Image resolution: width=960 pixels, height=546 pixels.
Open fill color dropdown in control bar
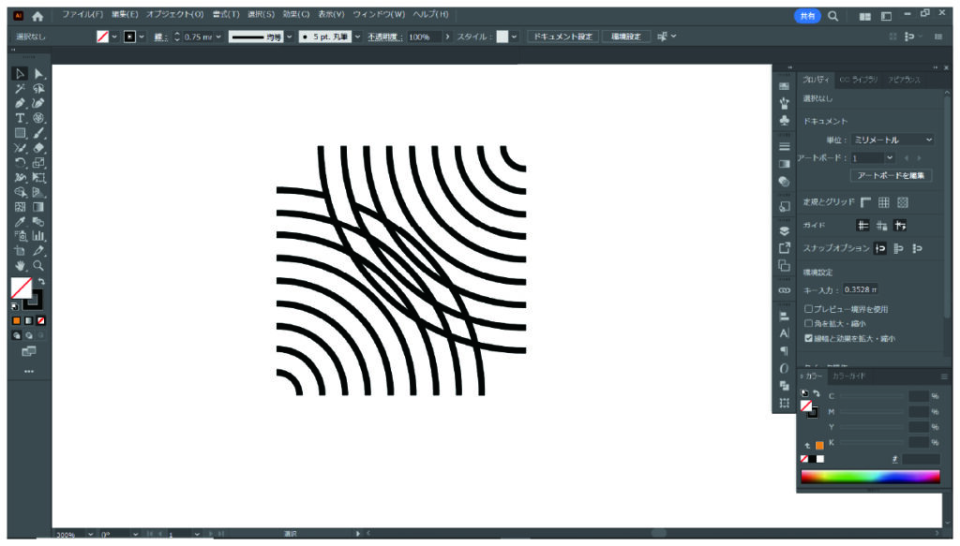point(113,37)
